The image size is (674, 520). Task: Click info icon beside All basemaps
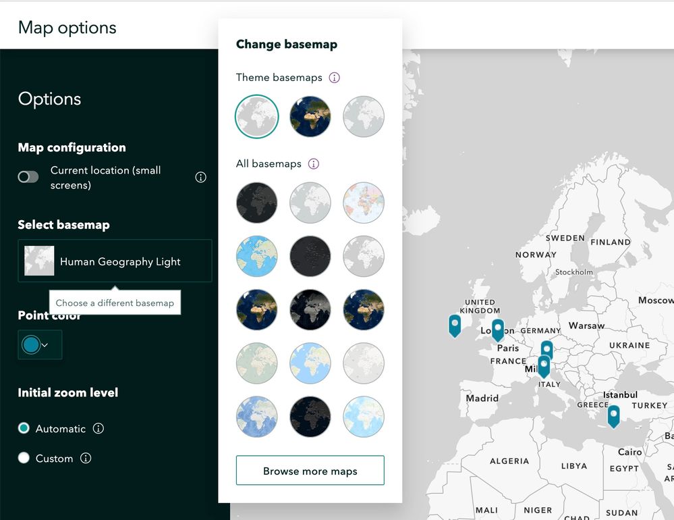coord(313,164)
